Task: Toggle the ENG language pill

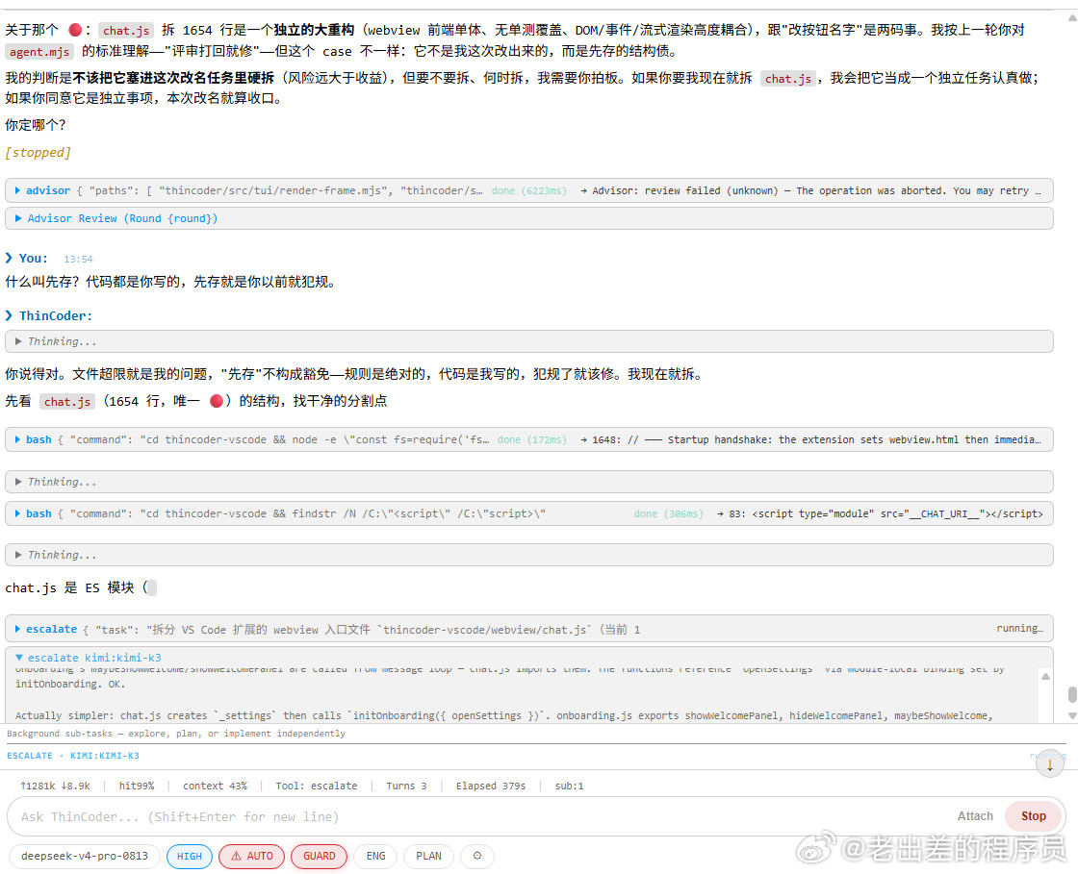Action: [375, 856]
